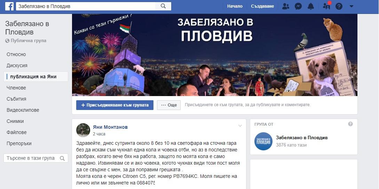Open the Още more-options dropdown button
379x189 pixels.
169,105
